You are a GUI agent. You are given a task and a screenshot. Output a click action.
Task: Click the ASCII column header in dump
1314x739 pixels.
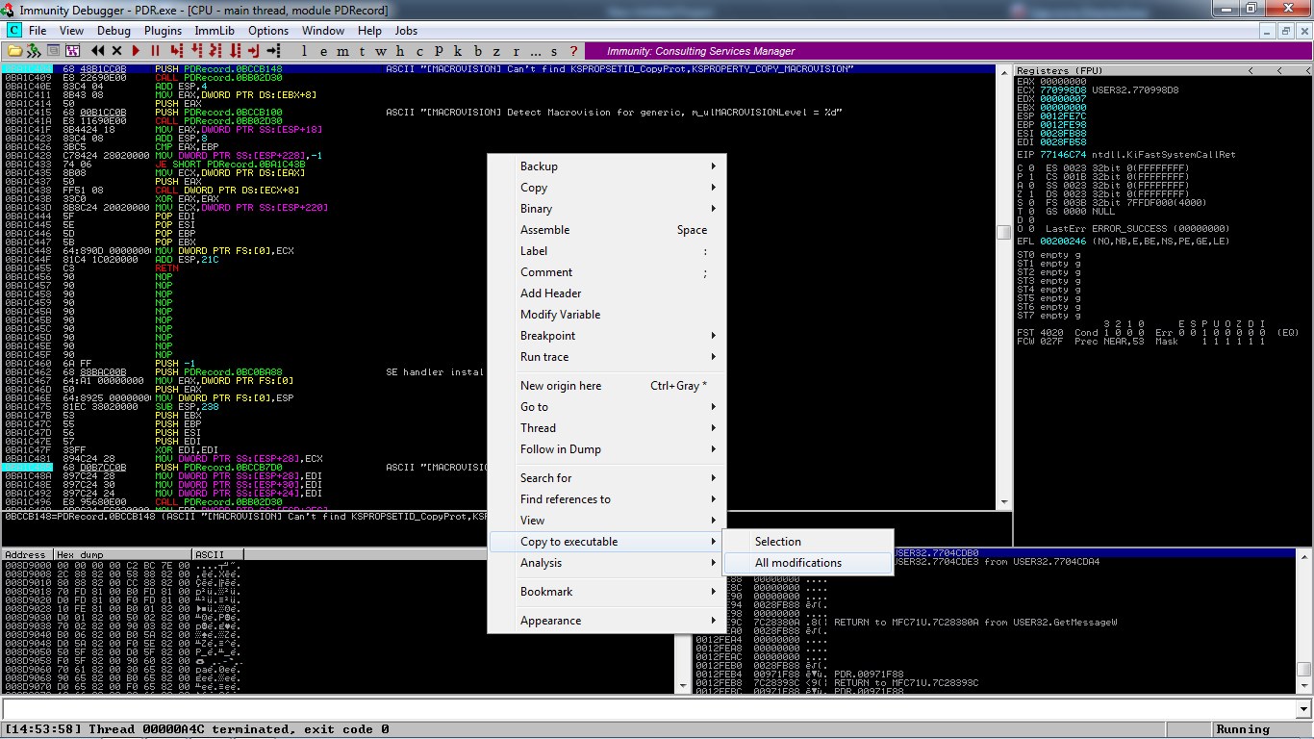pos(218,555)
